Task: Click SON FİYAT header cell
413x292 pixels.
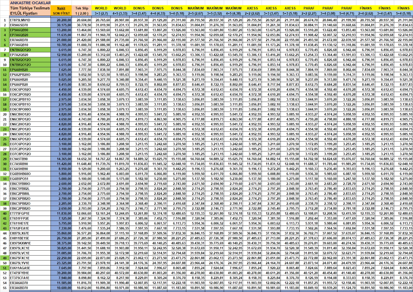Action: 61,13
